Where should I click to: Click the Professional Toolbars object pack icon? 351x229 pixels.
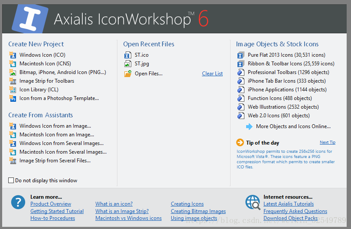coord(241,72)
